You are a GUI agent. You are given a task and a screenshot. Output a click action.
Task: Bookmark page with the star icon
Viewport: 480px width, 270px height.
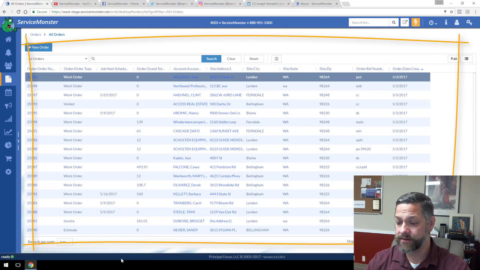(x=452, y=12)
